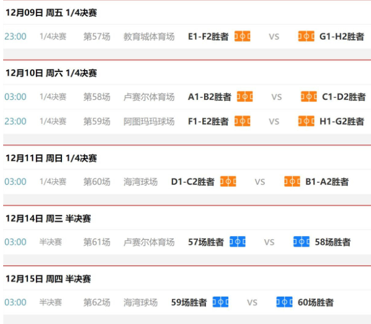Click blue pitch icon beside 58场胜者
Viewport: 371px width, 324px height.
tap(302, 242)
